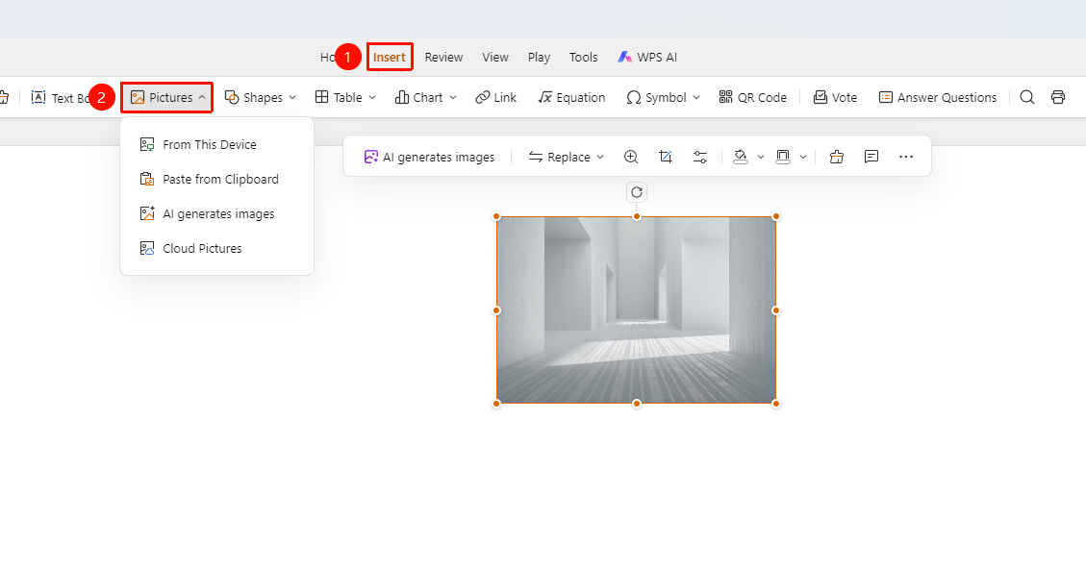This screenshot has width=1086, height=568.
Task: Insert a QR Code
Action: click(x=753, y=97)
